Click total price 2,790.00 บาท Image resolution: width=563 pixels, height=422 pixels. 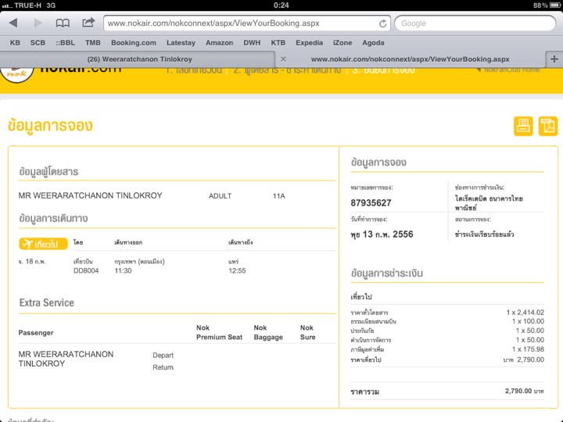pos(524,391)
